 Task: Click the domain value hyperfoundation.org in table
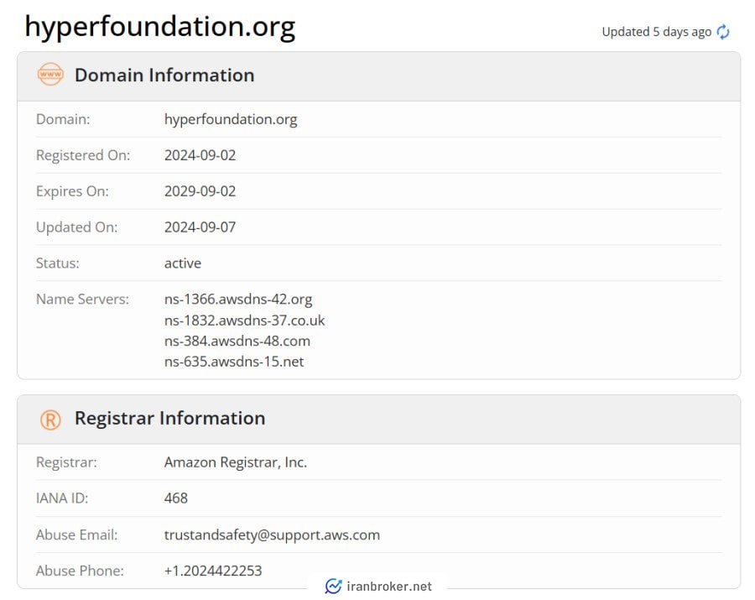tap(231, 119)
